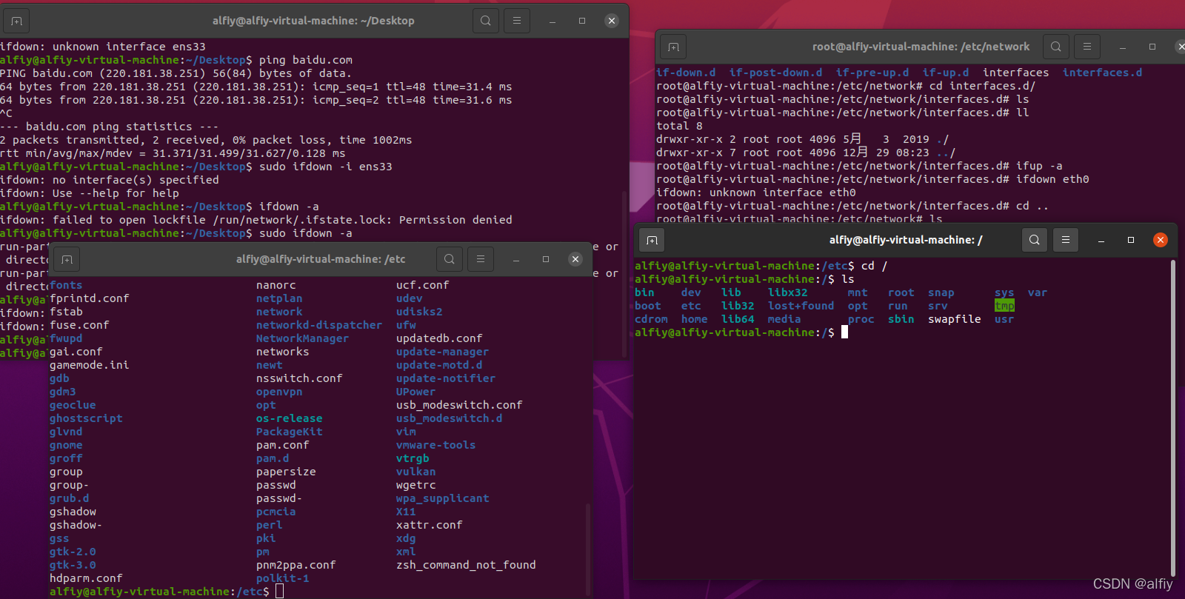
Task: Open new tab in the ~/Desktop terminal
Action: 16,21
